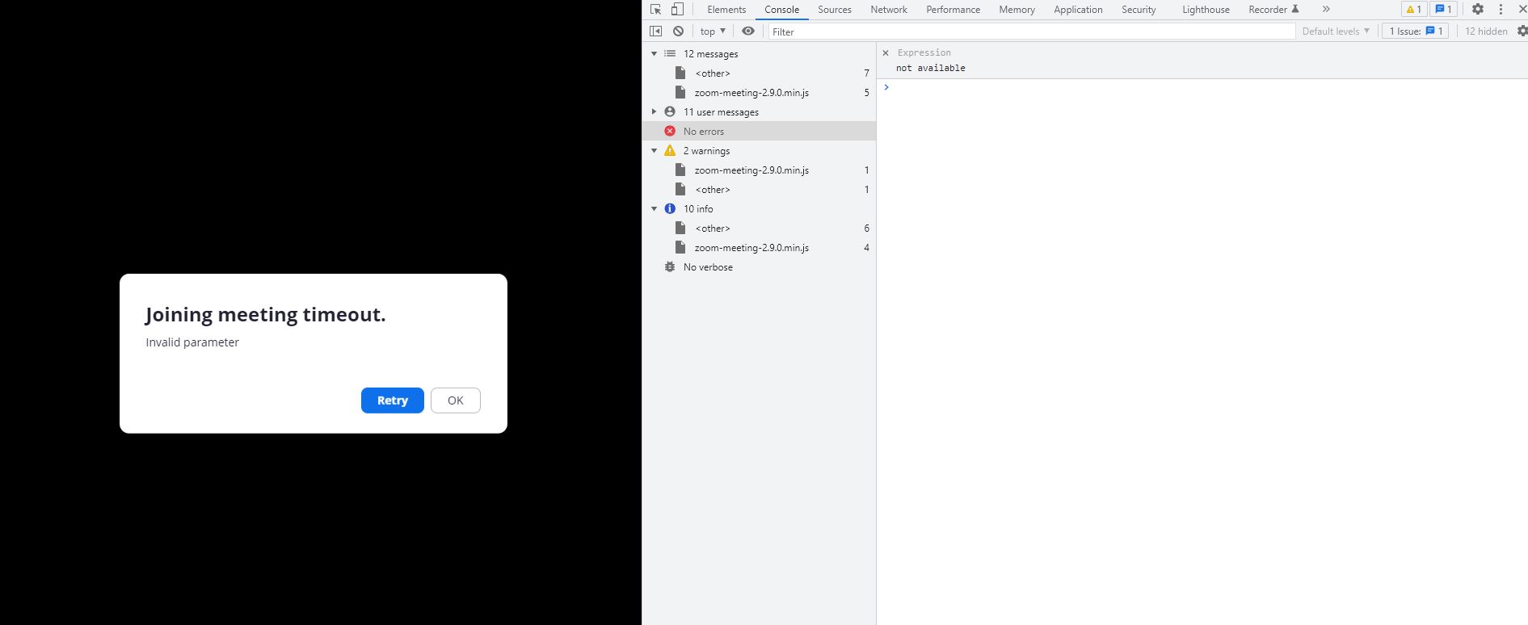Click the not available expression result
Viewport: 1528px width, 625px height.
tap(931, 68)
